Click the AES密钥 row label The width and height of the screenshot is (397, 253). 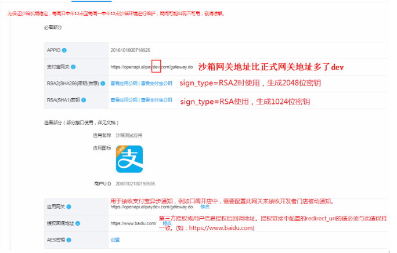(x=56, y=240)
